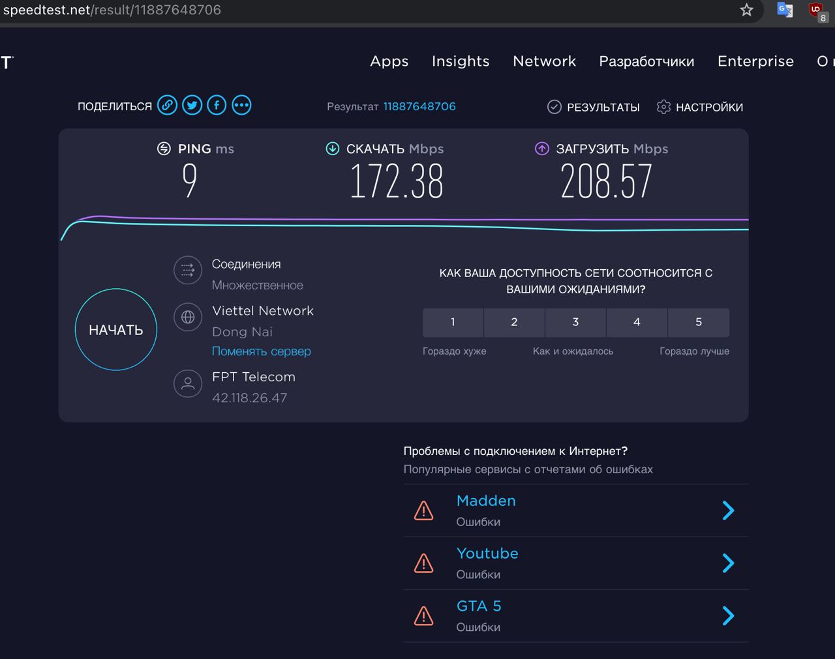Click Поменять сервер link
Screen dimensions: 835x659
click(262, 351)
